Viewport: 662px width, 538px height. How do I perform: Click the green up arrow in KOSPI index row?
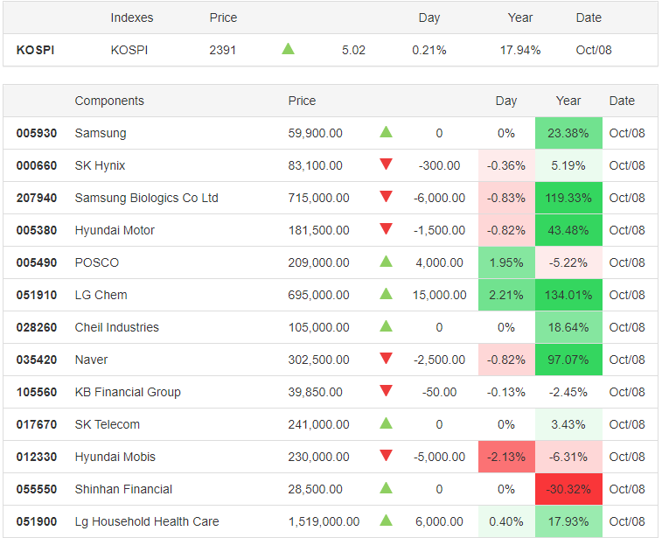pos(288,49)
